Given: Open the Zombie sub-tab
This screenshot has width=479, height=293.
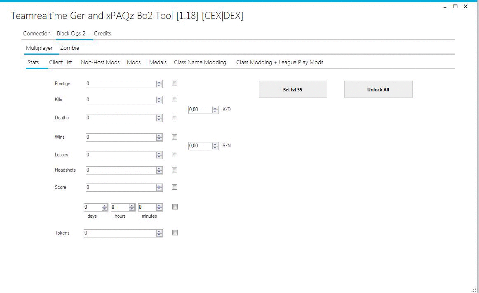Looking at the screenshot, I should 70,48.
